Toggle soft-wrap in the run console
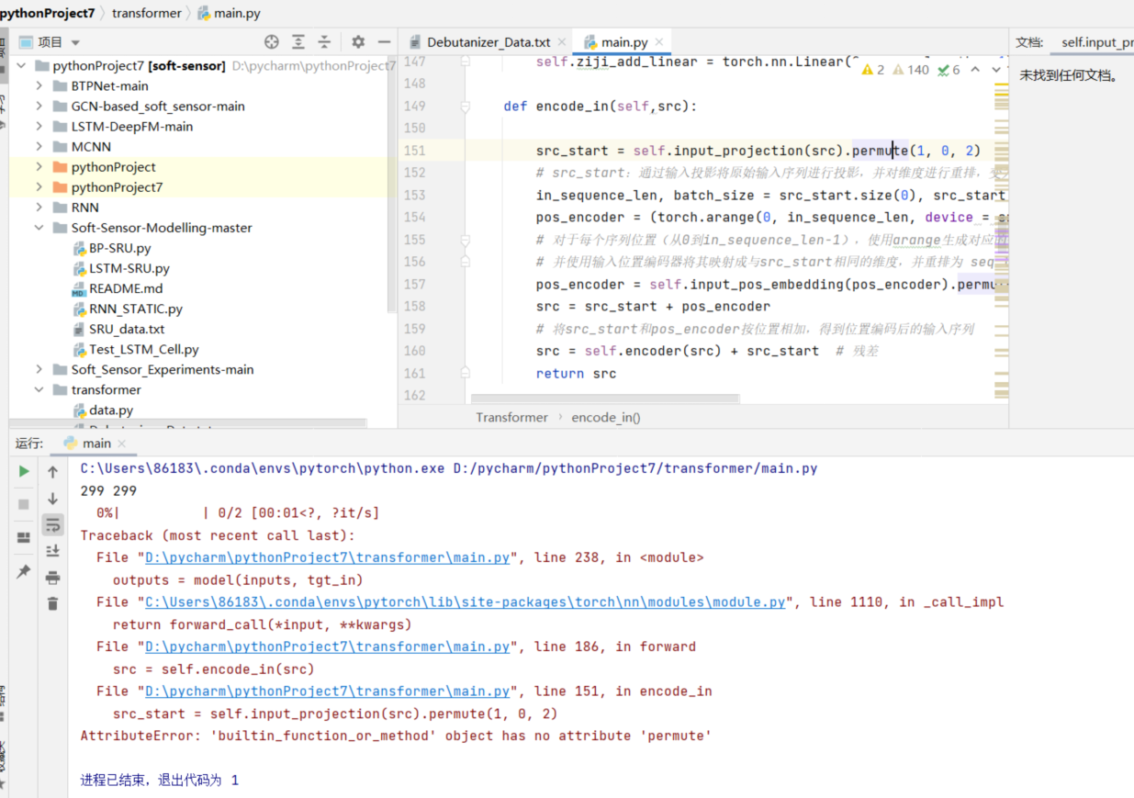 click(x=52, y=524)
